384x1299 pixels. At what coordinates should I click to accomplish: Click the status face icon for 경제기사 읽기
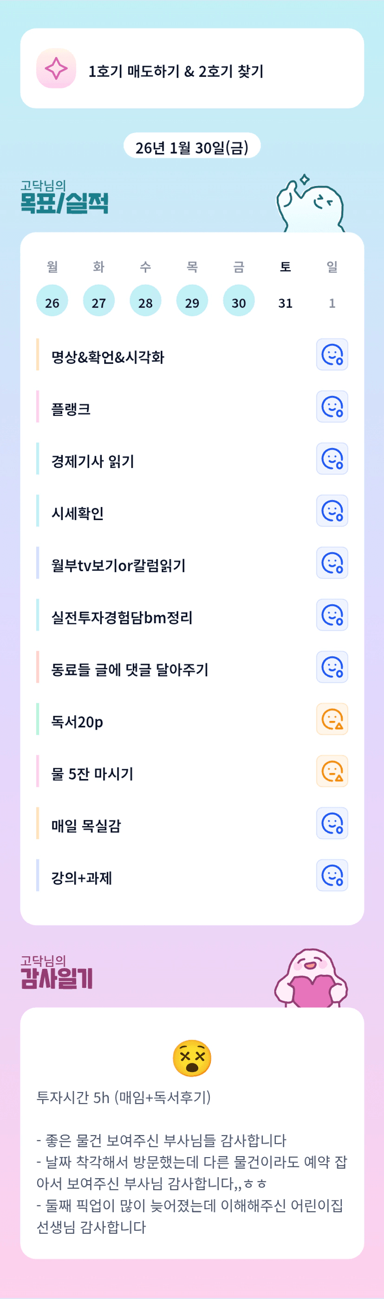(332, 459)
